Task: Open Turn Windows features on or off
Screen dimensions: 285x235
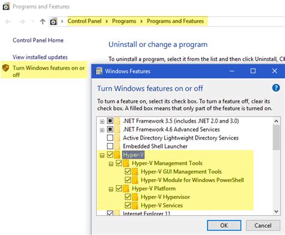Action: (49, 71)
